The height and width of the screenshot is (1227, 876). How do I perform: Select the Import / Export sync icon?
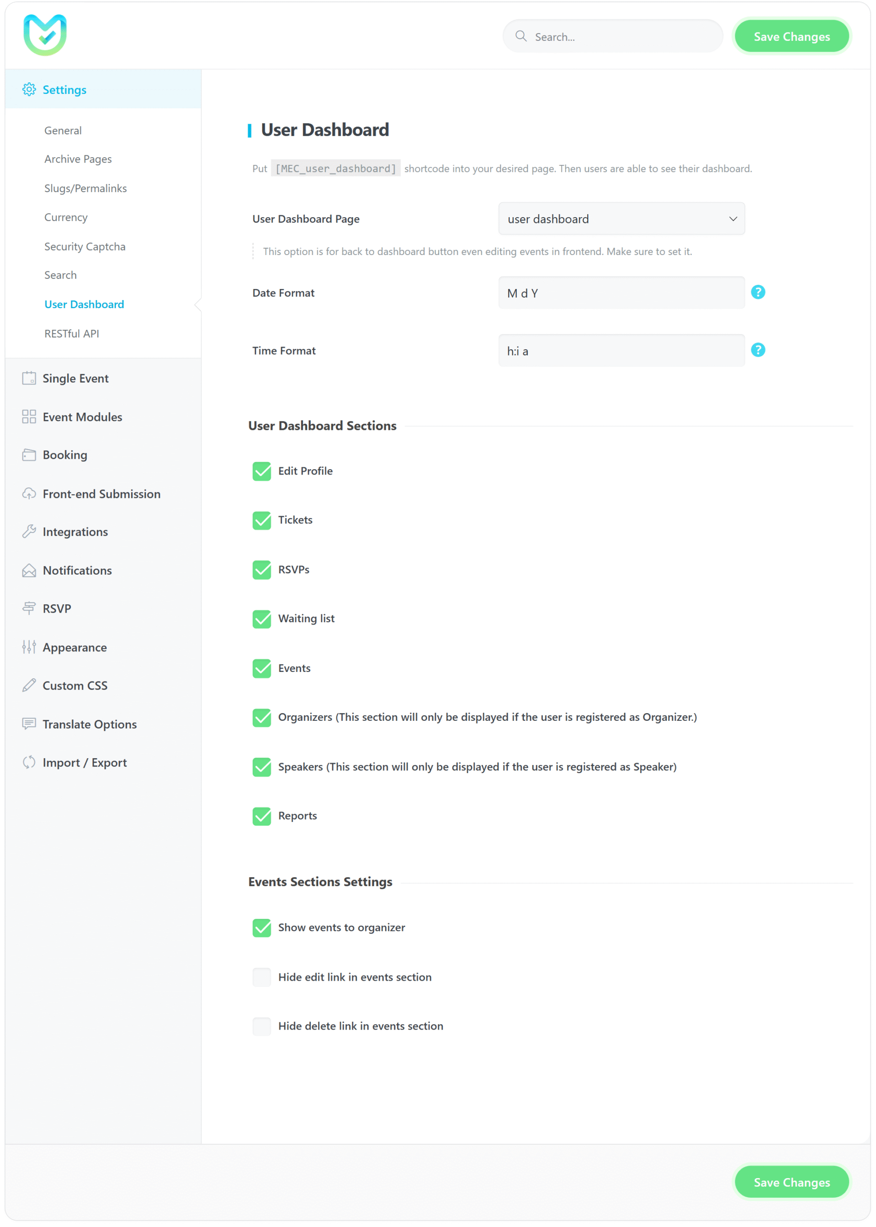tap(29, 762)
